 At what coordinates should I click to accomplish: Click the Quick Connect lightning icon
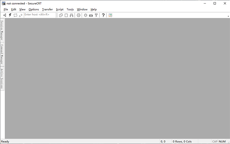pos(10,15)
